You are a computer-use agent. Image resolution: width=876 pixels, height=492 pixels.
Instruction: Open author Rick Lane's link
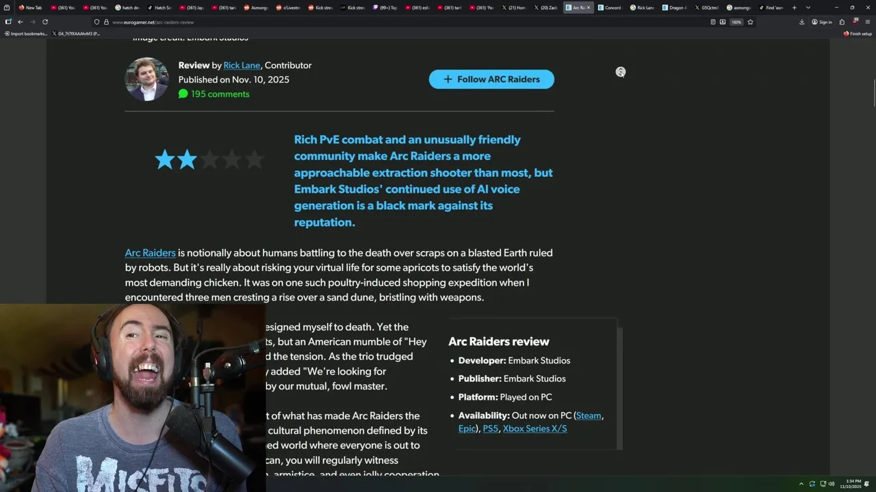242,65
